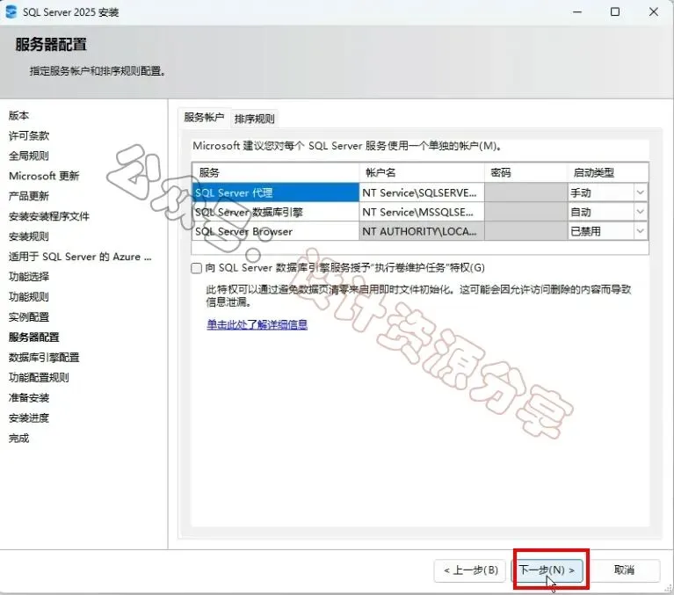Select 安装进度 in the setup steps list
The height and width of the screenshot is (595, 674).
coord(29,417)
